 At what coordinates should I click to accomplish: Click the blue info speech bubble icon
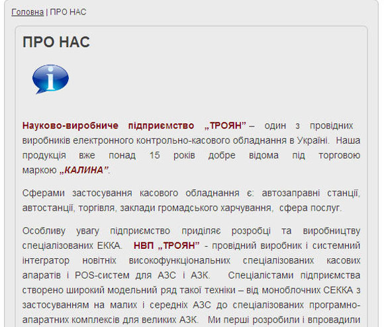pyautogui.click(x=50, y=79)
